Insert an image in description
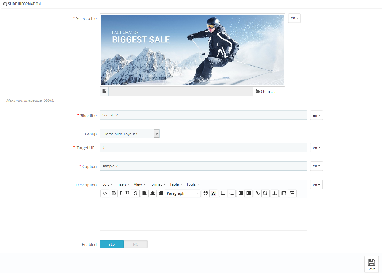 tap(292, 193)
